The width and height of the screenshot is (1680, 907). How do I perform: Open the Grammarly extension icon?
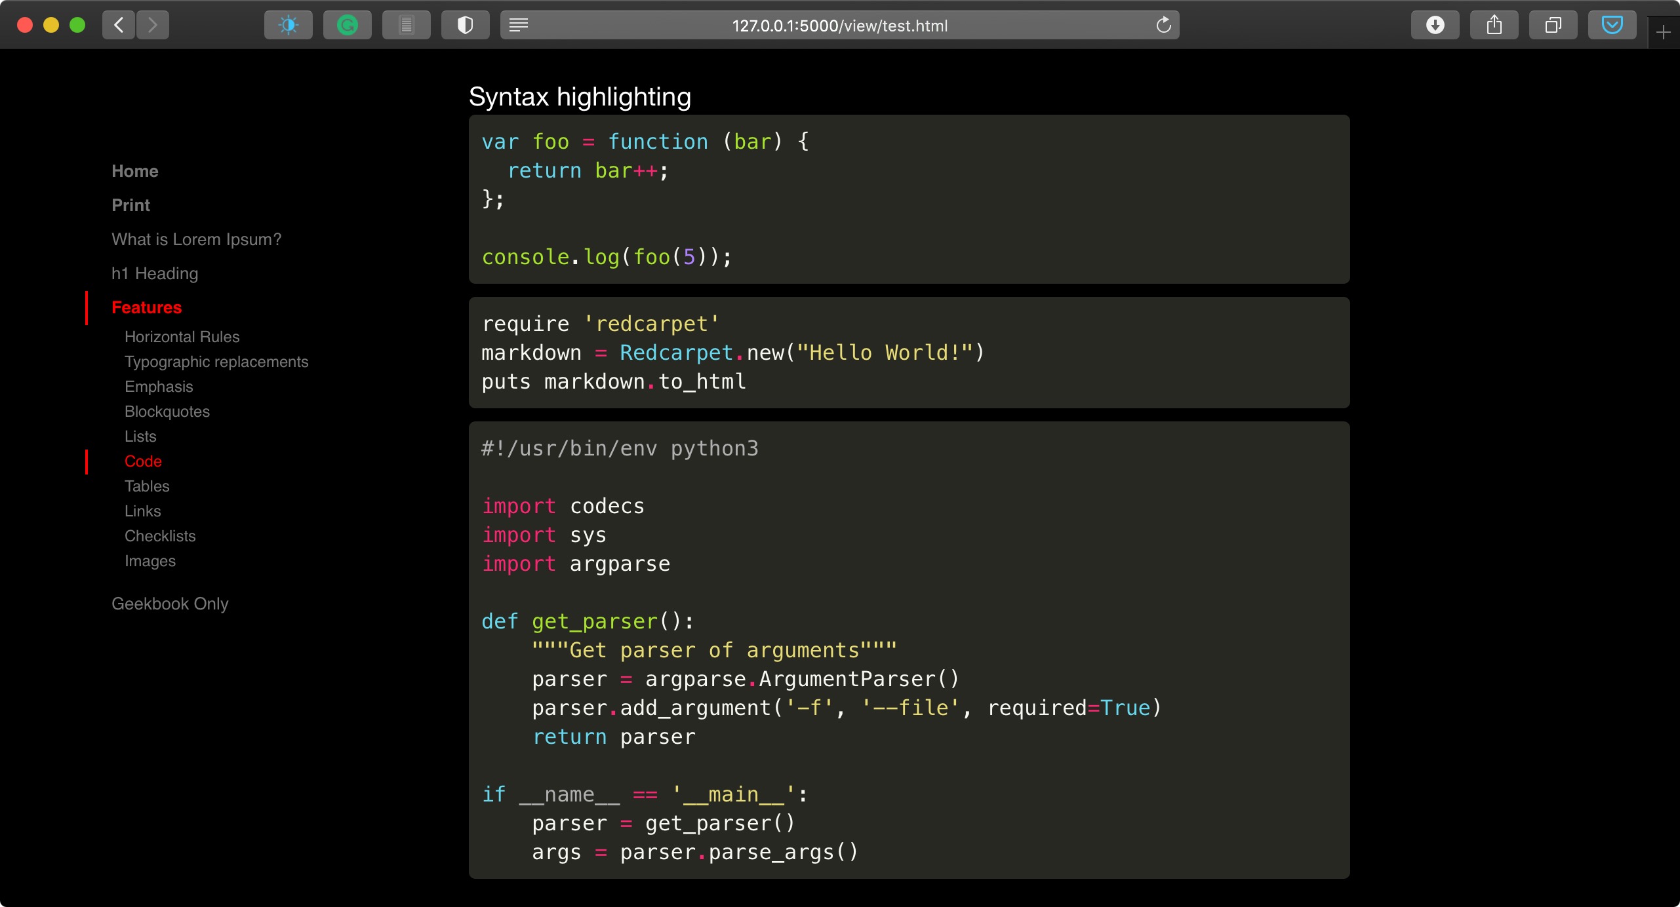348,25
